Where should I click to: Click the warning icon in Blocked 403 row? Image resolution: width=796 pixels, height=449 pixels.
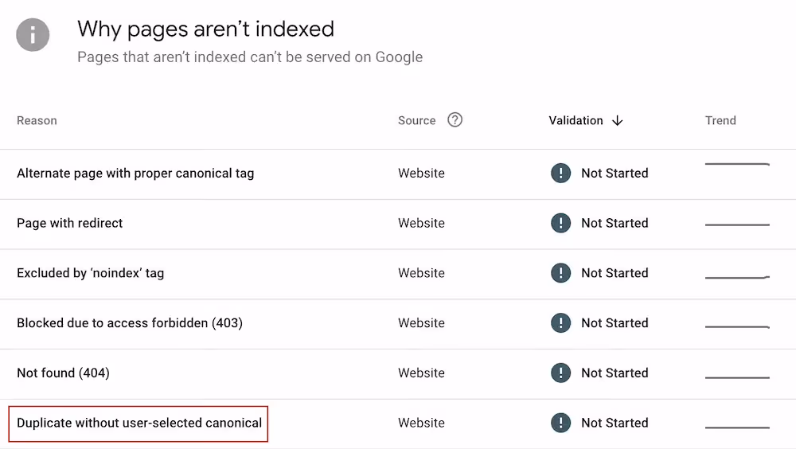click(x=560, y=323)
